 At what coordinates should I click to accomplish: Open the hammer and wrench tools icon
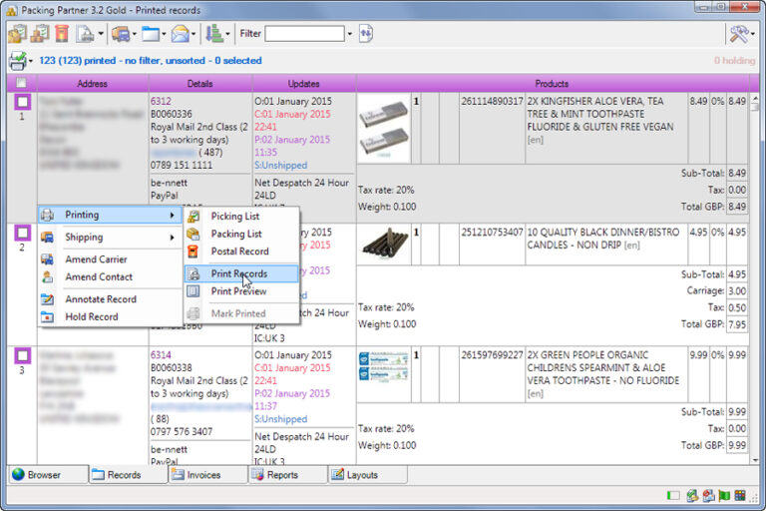[739, 34]
